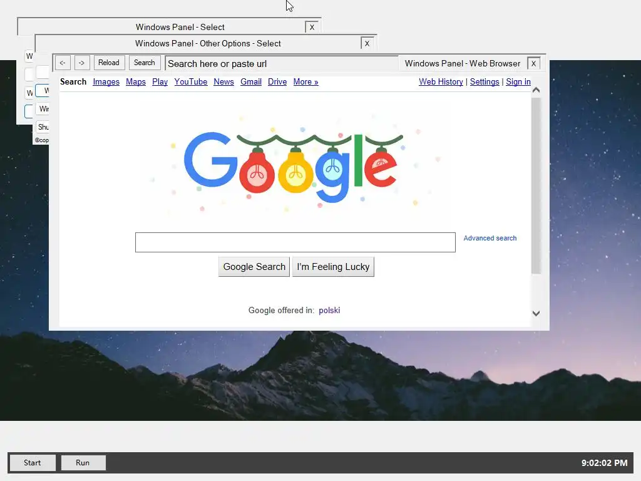Open Web History link
Image resolution: width=641 pixels, height=481 pixels.
(x=441, y=82)
